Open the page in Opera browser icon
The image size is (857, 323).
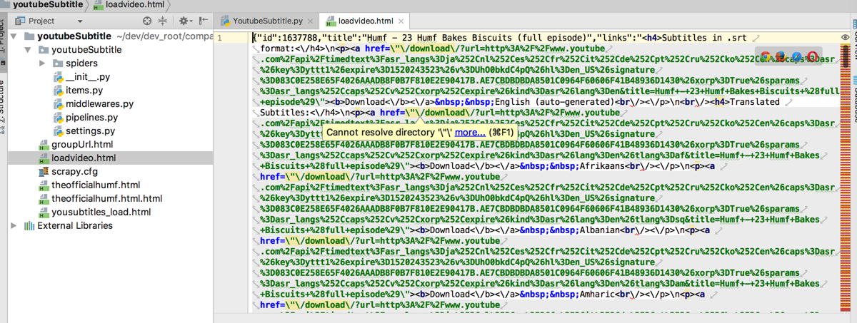pos(812,56)
